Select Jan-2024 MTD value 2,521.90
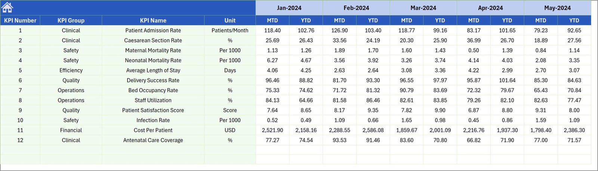 tap(272, 130)
